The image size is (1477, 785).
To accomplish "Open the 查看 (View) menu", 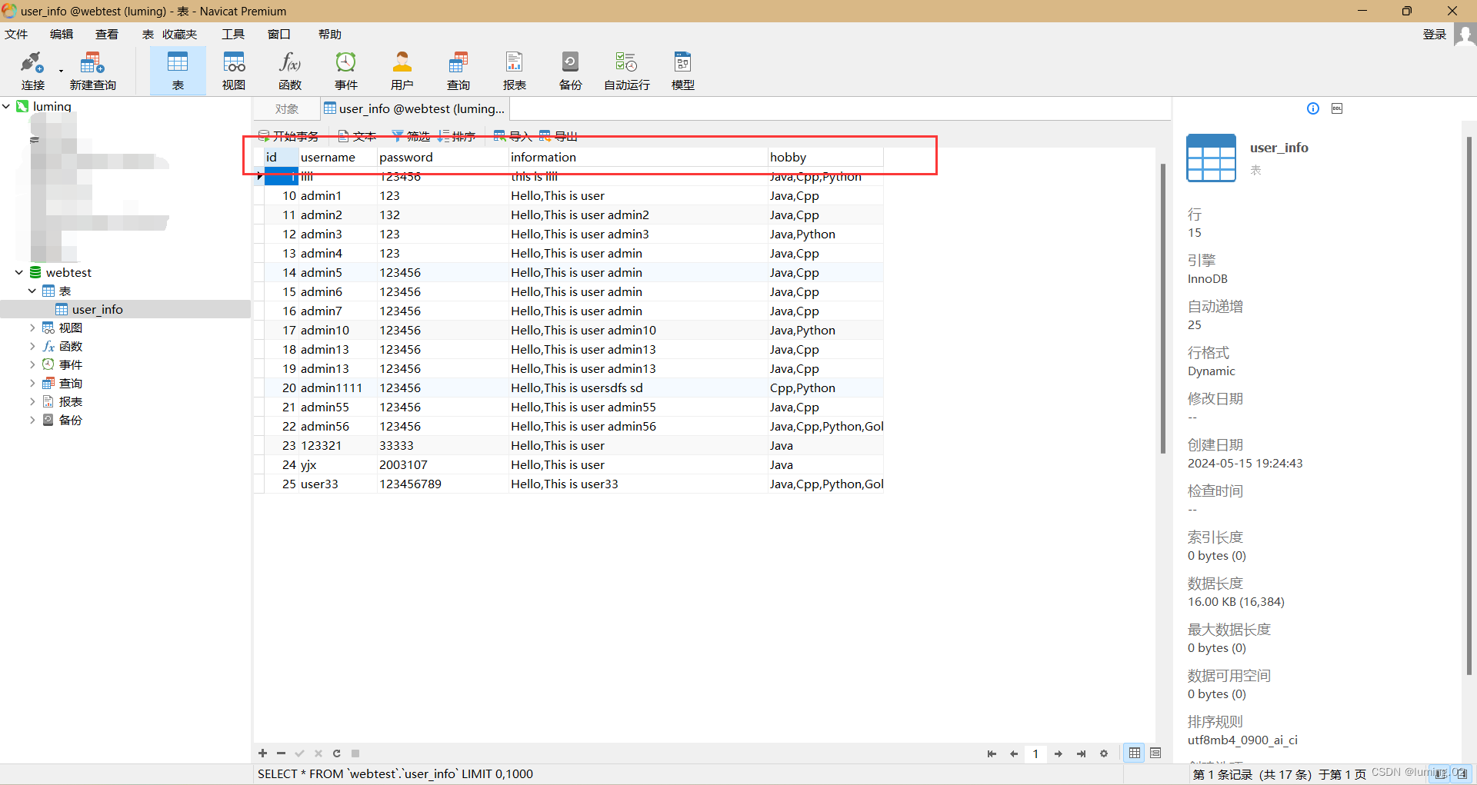I will pos(107,34).
